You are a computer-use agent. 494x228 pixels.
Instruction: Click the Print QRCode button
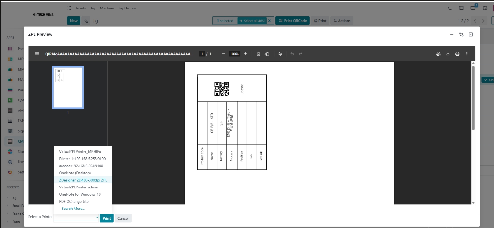pos(293,21)
